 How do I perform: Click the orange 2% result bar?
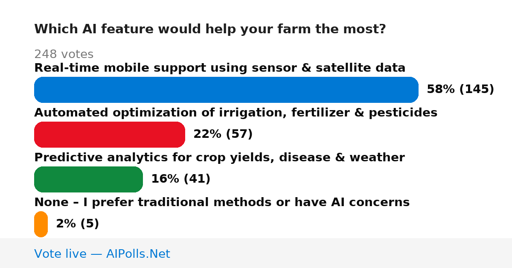point(41,224)
